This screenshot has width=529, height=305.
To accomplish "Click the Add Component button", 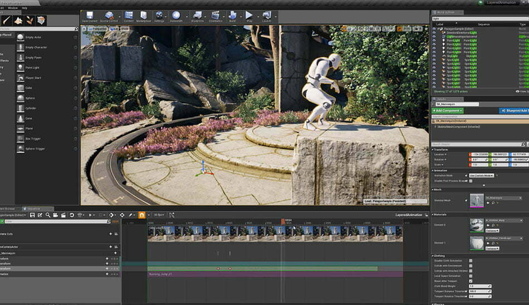I will 448,111.
